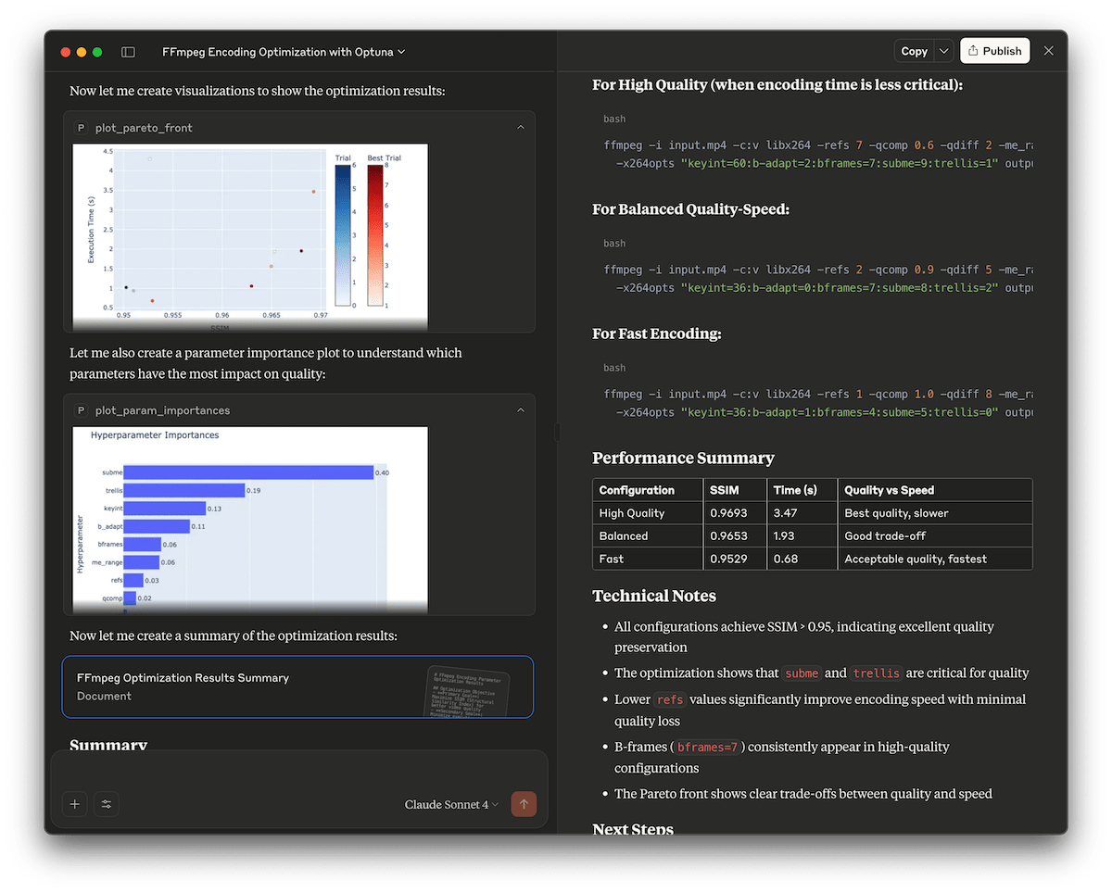Select the 0.9653 SSIM cell
This screenshot has height=893, width=1112.
(x=734, y=535)
